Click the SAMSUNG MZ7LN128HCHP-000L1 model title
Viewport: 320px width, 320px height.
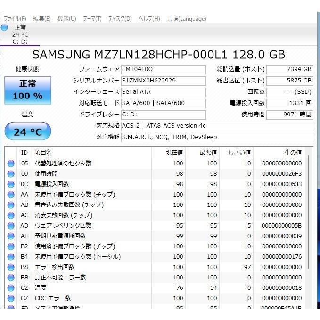coord(159,55)
